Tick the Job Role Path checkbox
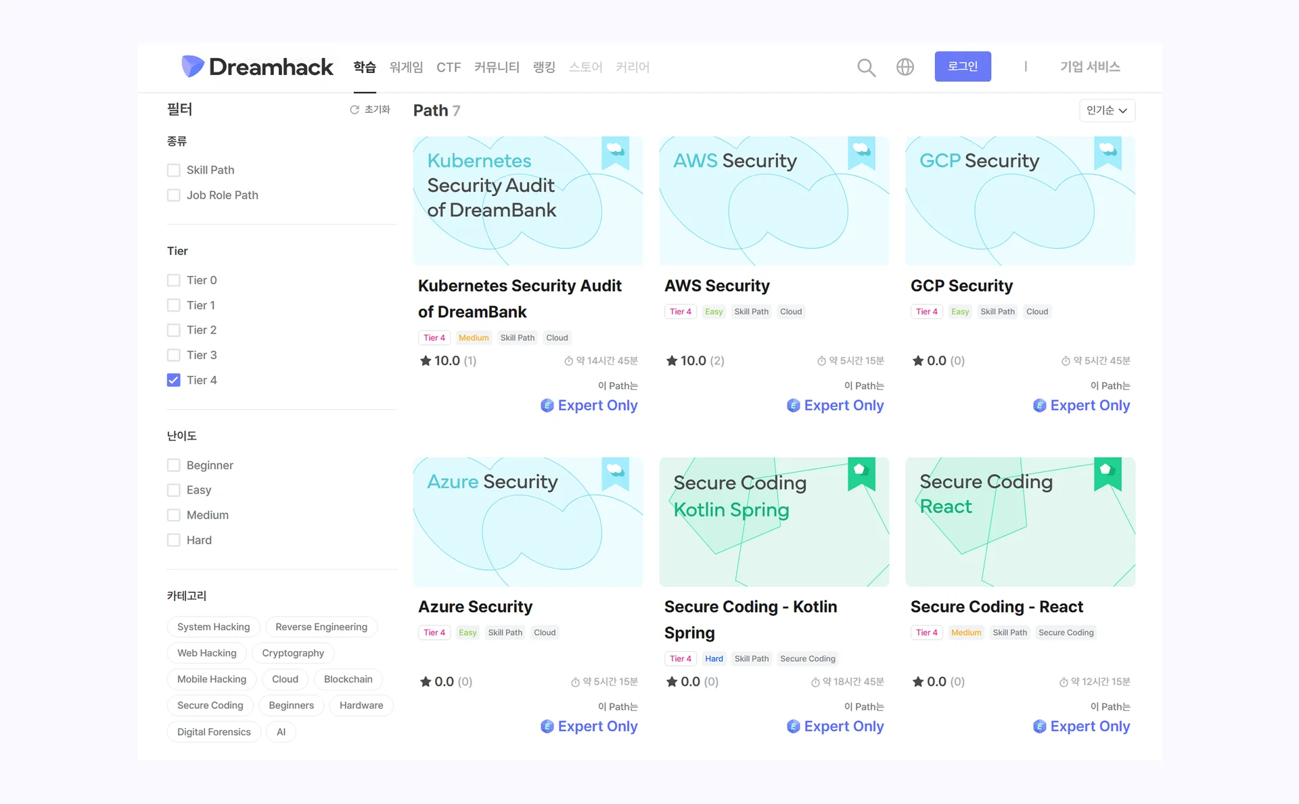1299x804 pixels. 174,195
